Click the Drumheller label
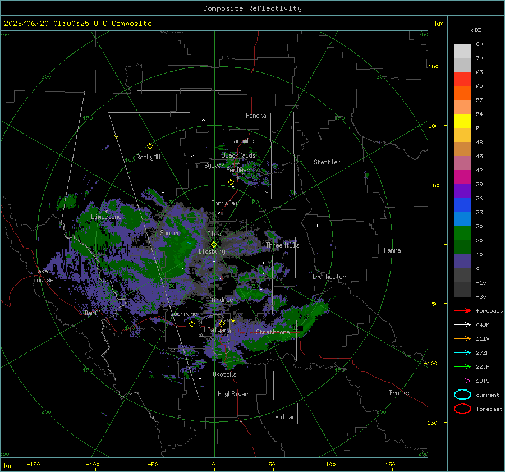Image resolution: width=505 pixels, height=472 pixels. click(x=329, y=277)
